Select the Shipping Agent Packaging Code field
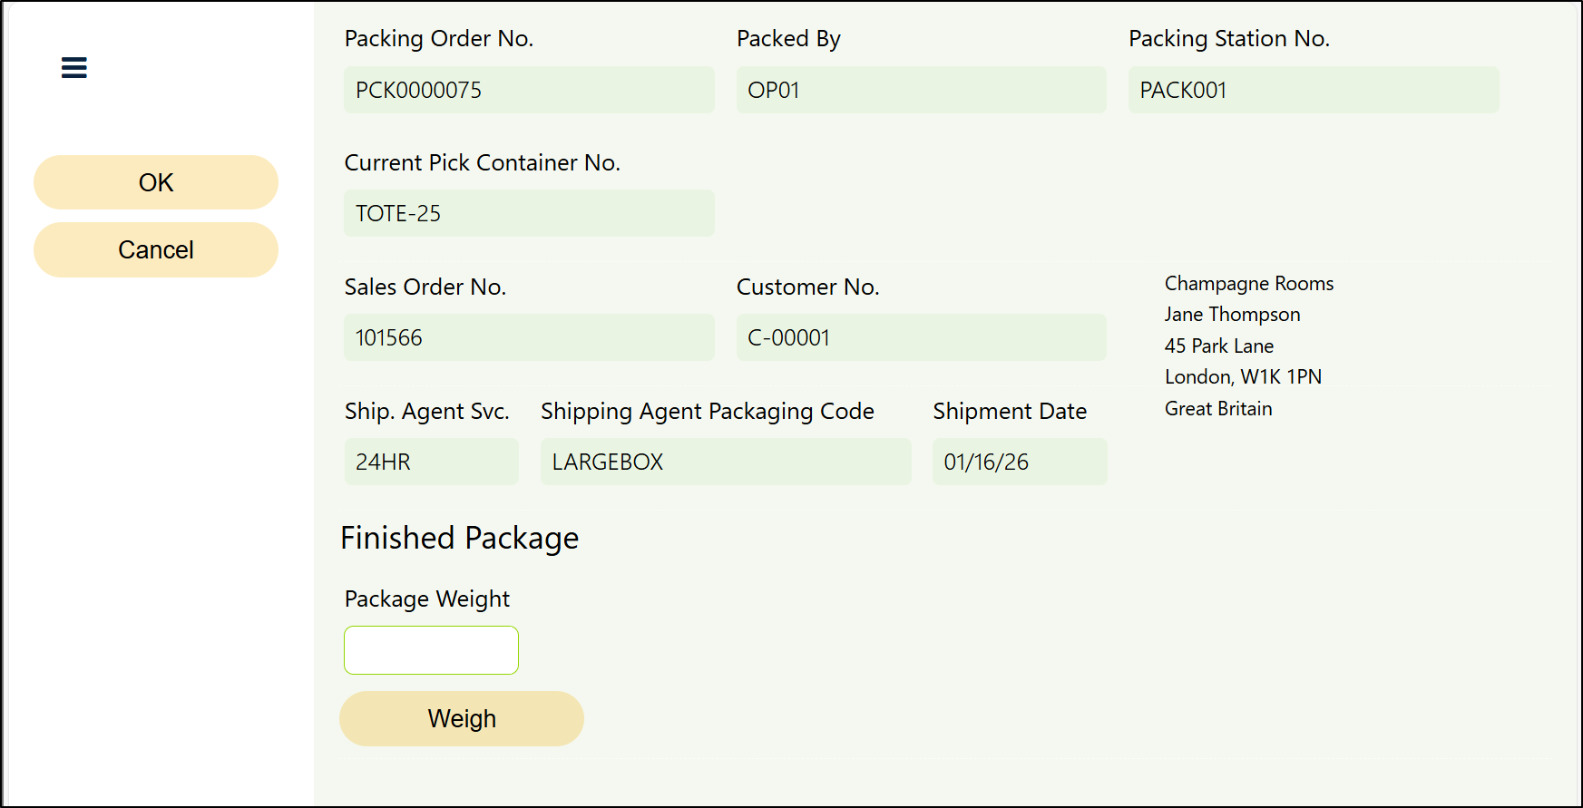 [726, 462]
